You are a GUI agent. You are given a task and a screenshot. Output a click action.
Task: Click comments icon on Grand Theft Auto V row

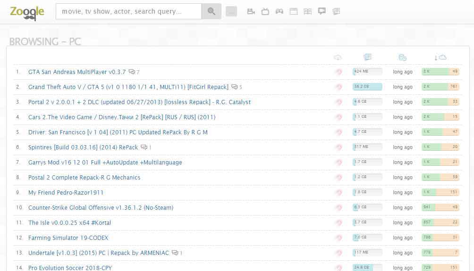tap(235, 87)
